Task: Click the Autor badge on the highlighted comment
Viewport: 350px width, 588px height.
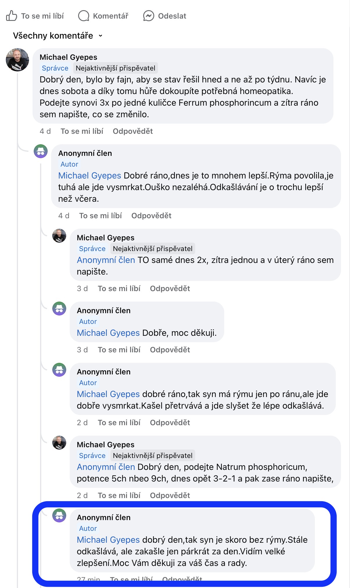Action: point(88,529)
